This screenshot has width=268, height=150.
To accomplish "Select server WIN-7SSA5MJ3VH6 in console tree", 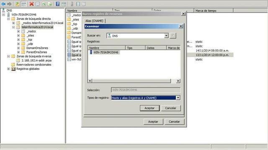I will (x=24, y=15).
